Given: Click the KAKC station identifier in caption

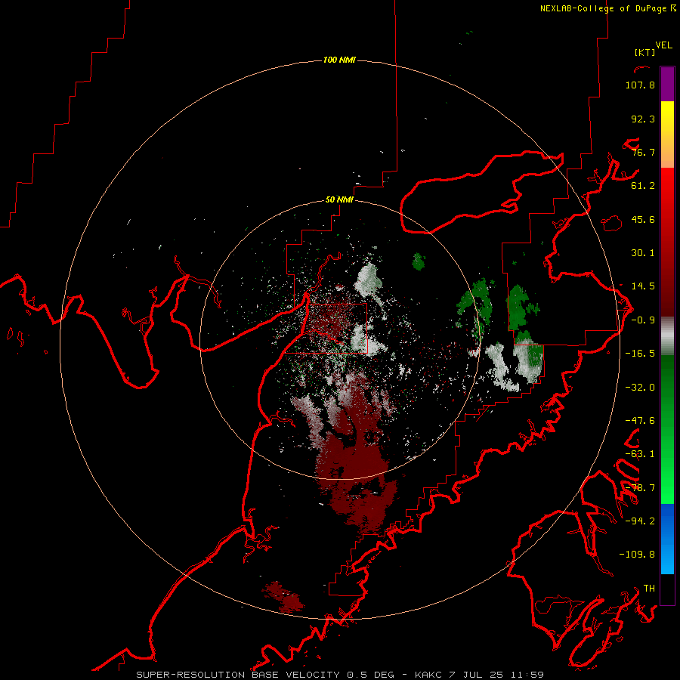Looking at the screenshot, I should click(x=428, y=675).
